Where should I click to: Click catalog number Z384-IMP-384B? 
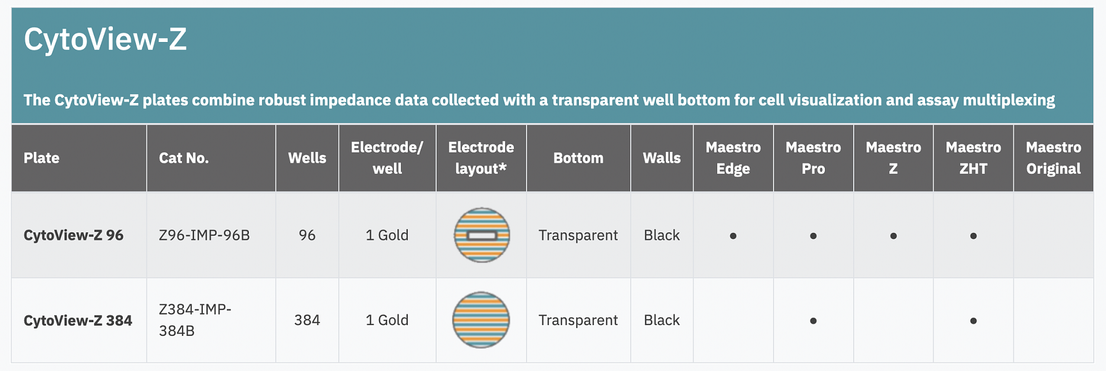195,320
